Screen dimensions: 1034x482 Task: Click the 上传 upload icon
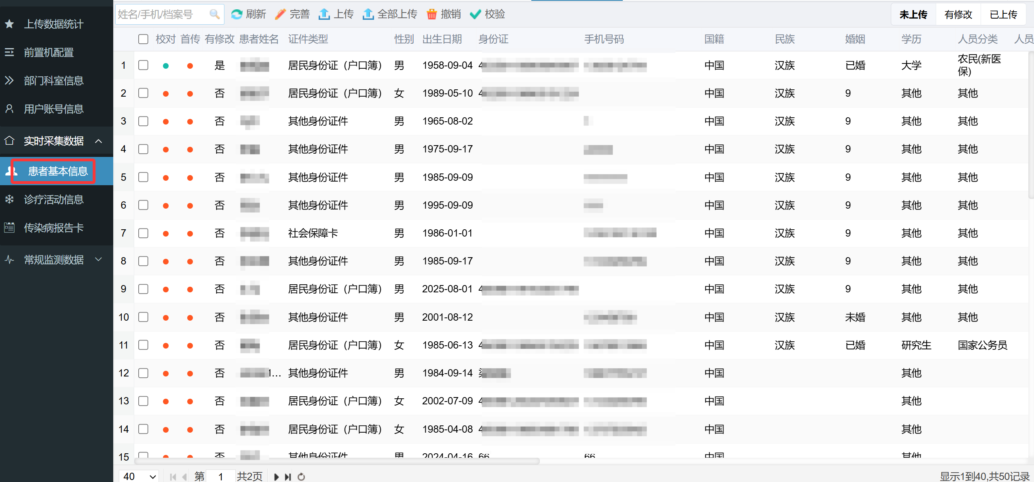click(x=324, y=15)
